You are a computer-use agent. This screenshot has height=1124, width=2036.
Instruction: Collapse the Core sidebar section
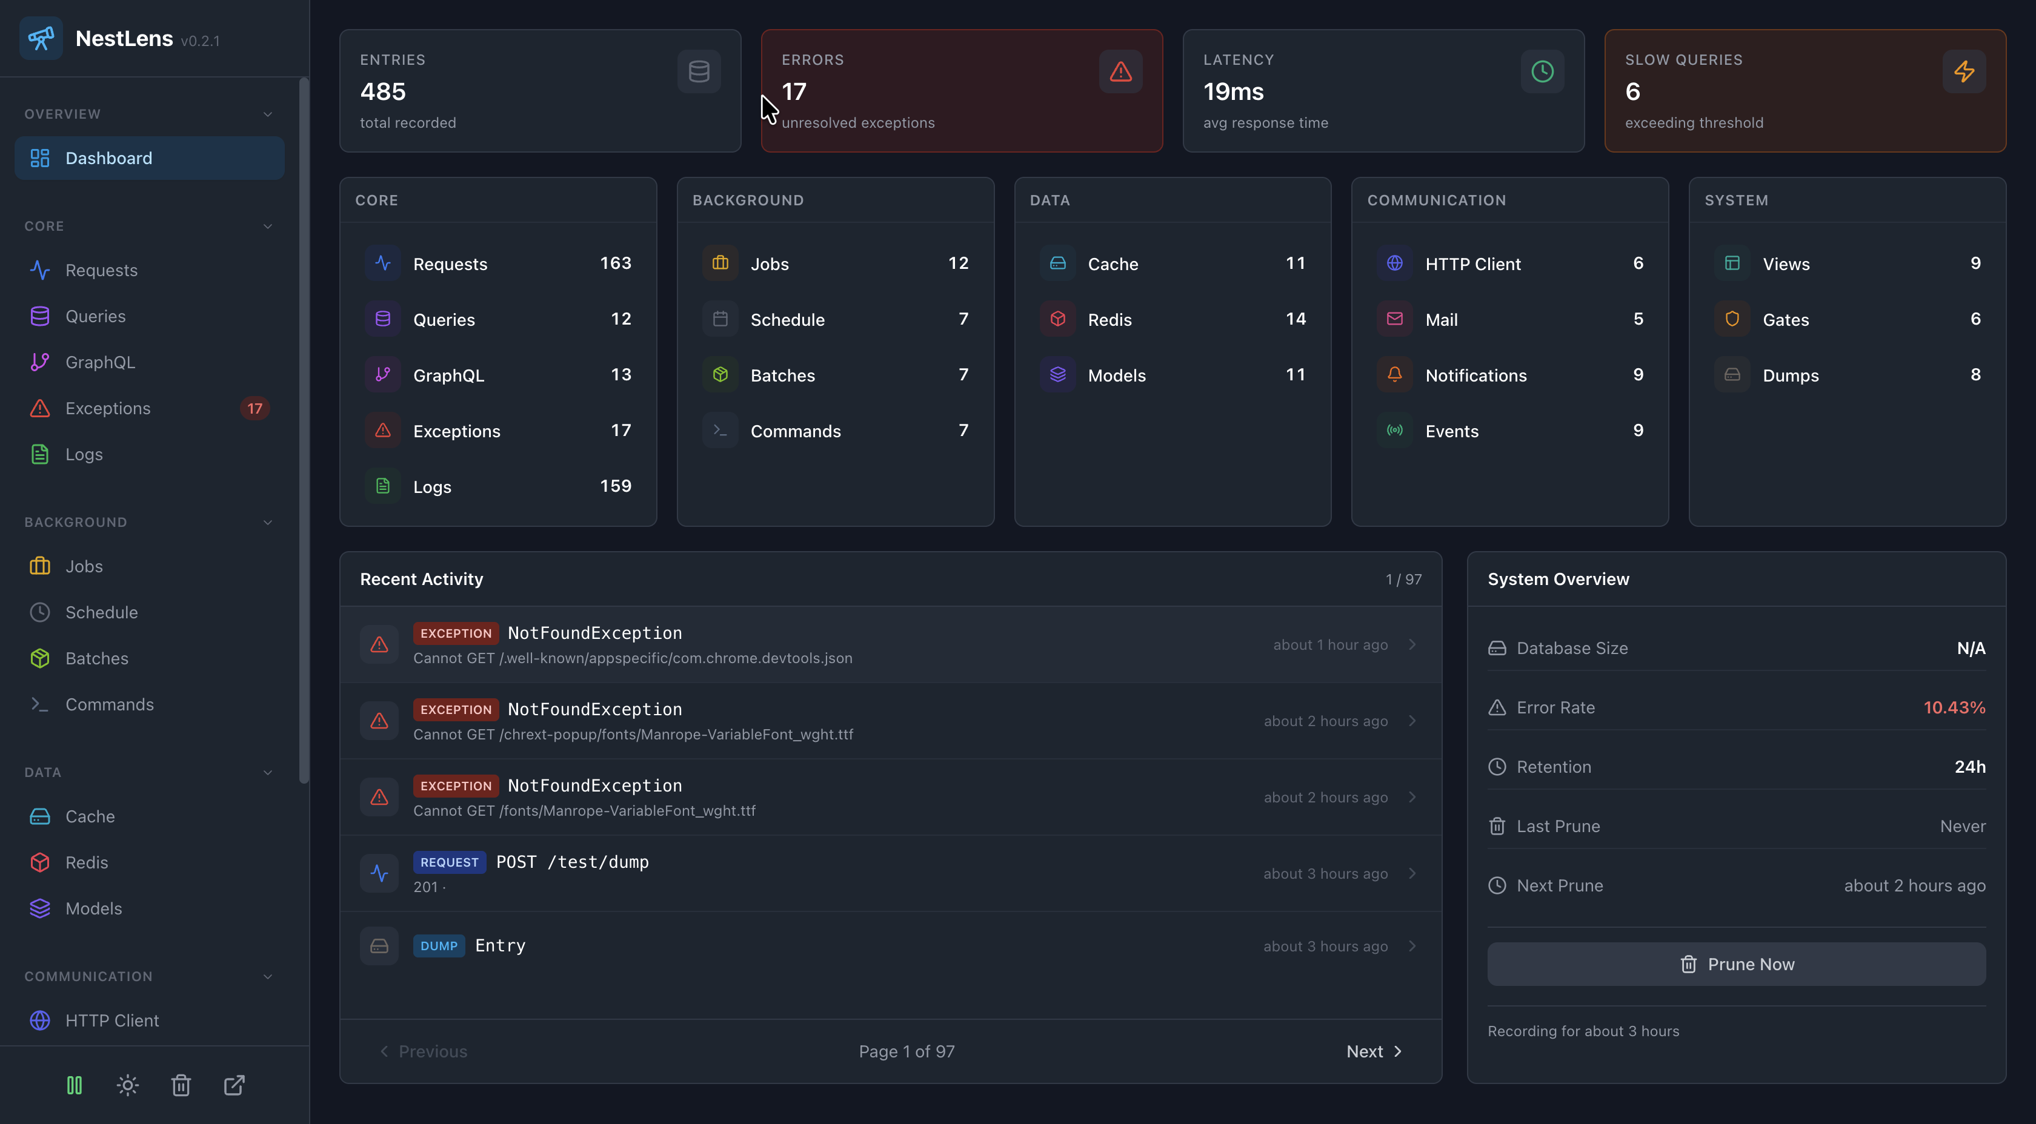coord(267,226)
